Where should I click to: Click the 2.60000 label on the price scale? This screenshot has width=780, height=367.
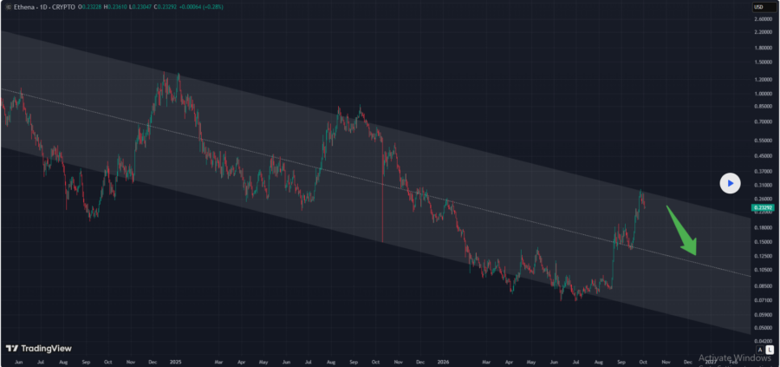tap(764, 19)
